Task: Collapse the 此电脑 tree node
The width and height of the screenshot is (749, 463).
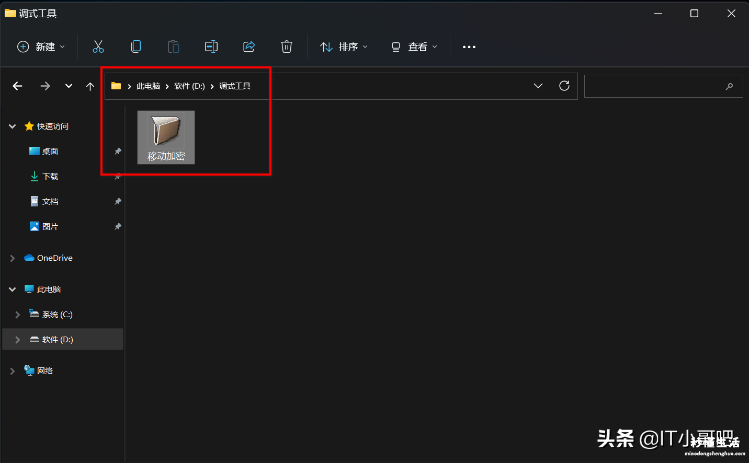Action: coord(13,290)
